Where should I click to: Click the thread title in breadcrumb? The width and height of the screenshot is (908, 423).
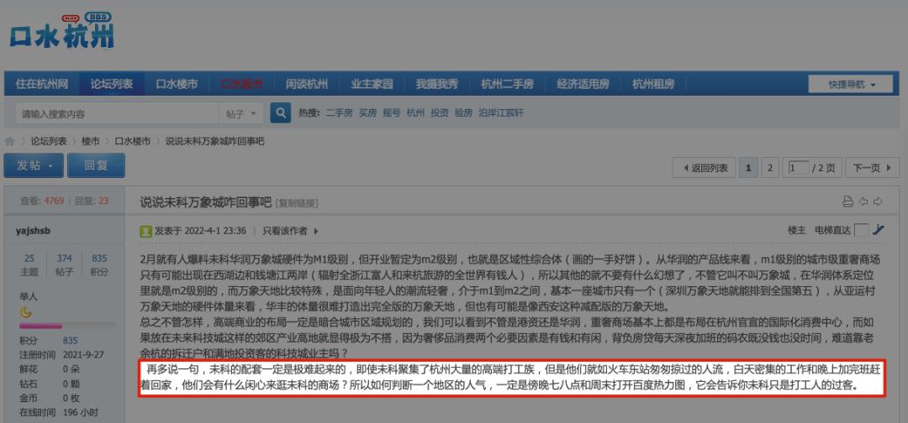pos(215,142)
